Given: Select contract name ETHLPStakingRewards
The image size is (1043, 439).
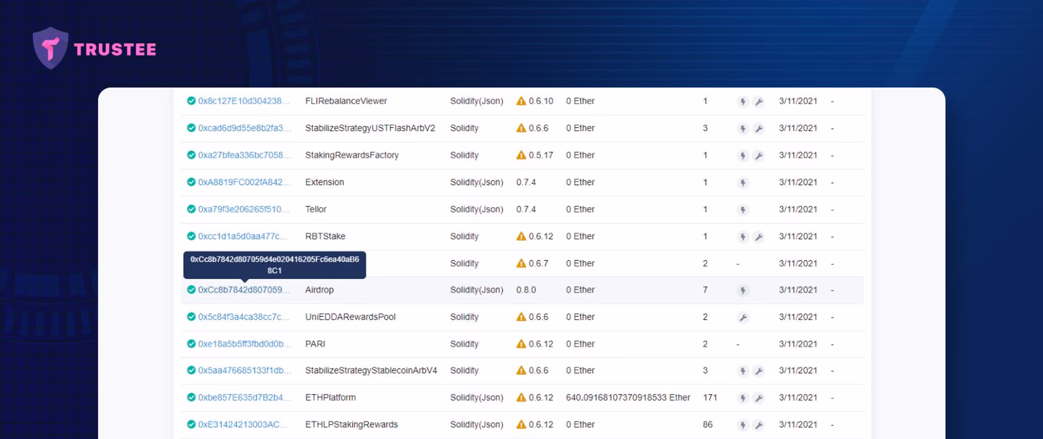Looking at the screenshot, I should (x=351, y=424).
